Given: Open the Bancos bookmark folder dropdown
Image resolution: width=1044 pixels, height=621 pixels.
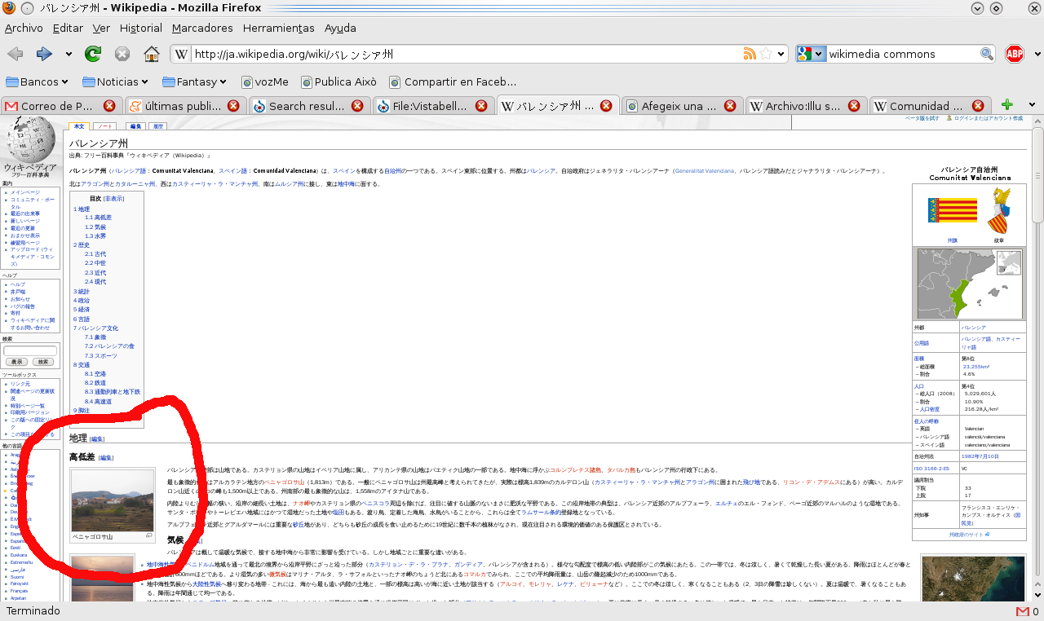Looking at the screenshot, I should click(x=37, y=81).
